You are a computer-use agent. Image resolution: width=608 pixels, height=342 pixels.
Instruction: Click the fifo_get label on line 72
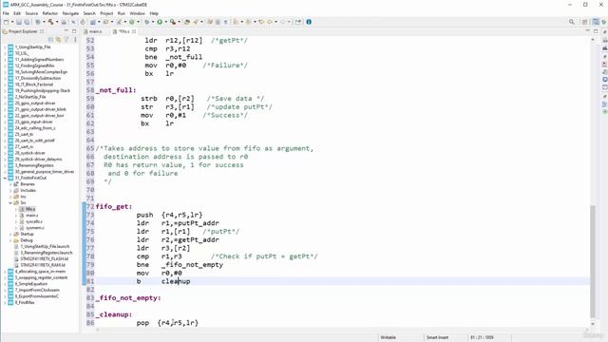click(114, 207)
